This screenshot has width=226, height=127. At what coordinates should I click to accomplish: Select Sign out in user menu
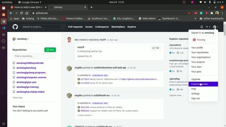coord(203,98)
